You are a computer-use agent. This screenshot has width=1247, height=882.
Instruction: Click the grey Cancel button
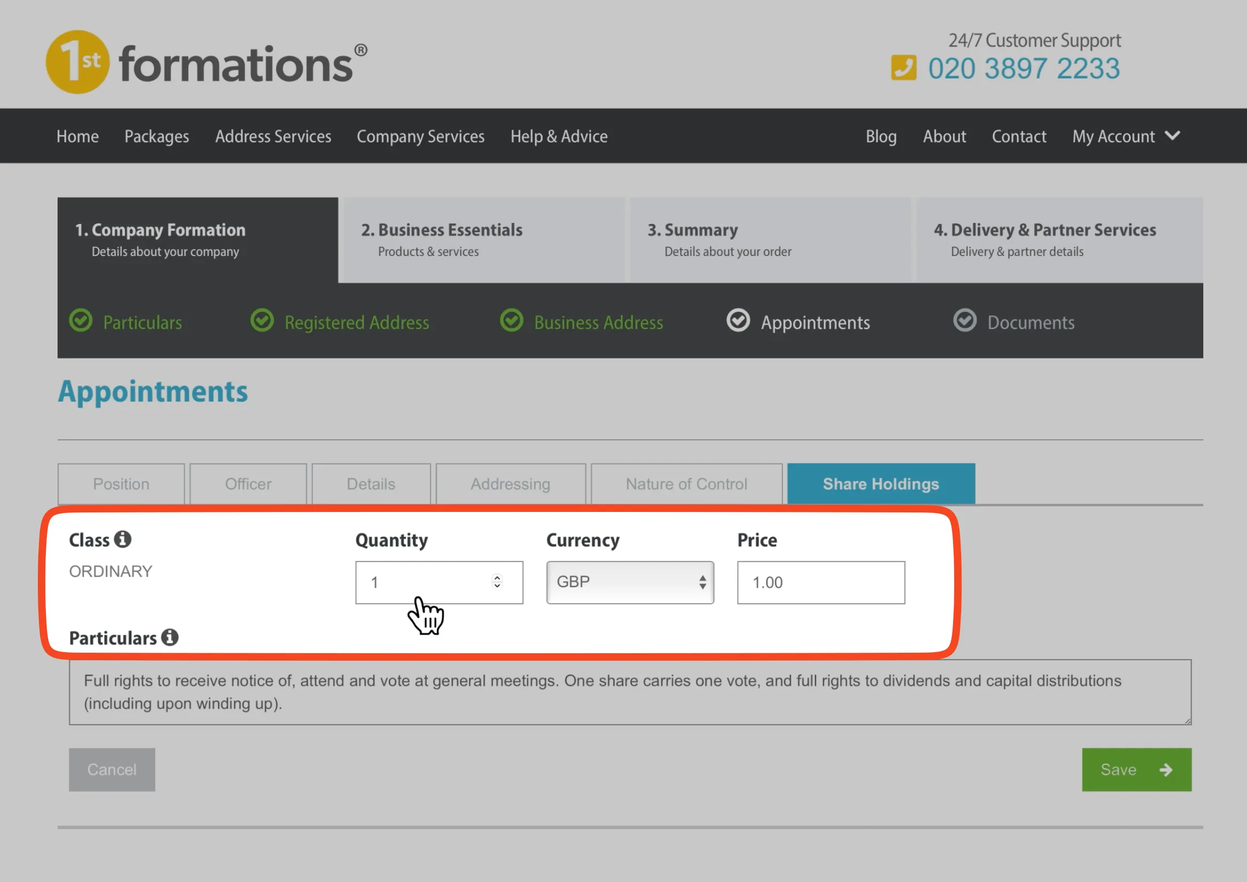tap(112, 769)
